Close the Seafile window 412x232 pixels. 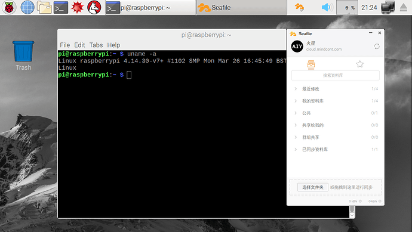point(380,33)
